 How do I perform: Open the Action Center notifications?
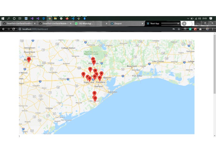coord(211,18)
